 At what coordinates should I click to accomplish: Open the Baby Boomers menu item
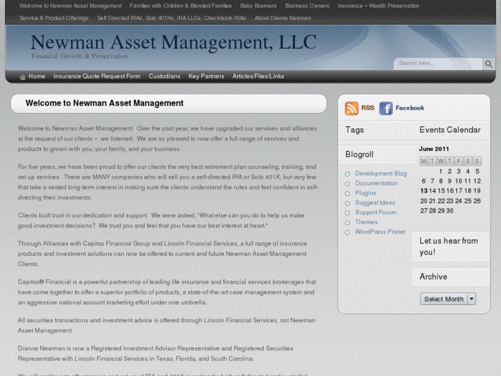point(258,6)
